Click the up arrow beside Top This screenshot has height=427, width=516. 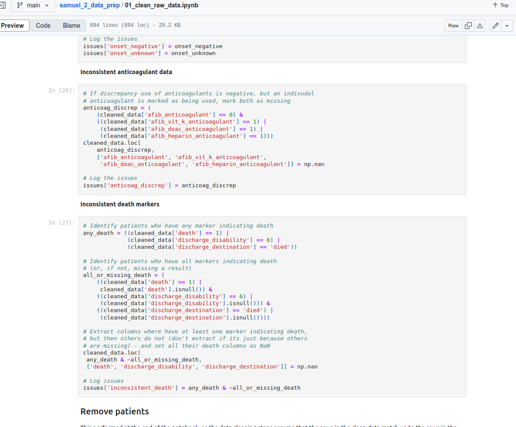click(x=495, y=5)
